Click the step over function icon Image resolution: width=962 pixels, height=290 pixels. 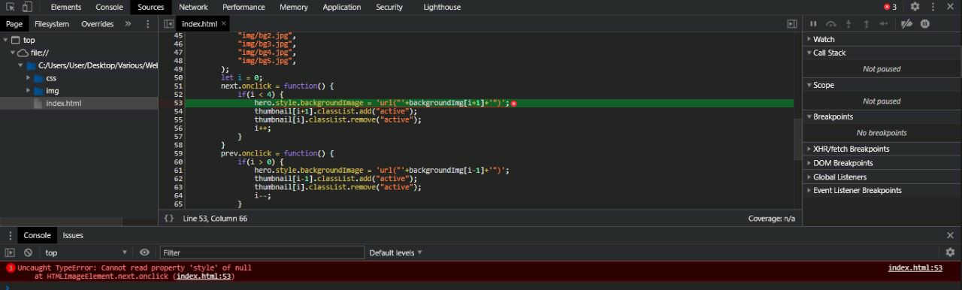pyautogui.click(x=831, y=24)
